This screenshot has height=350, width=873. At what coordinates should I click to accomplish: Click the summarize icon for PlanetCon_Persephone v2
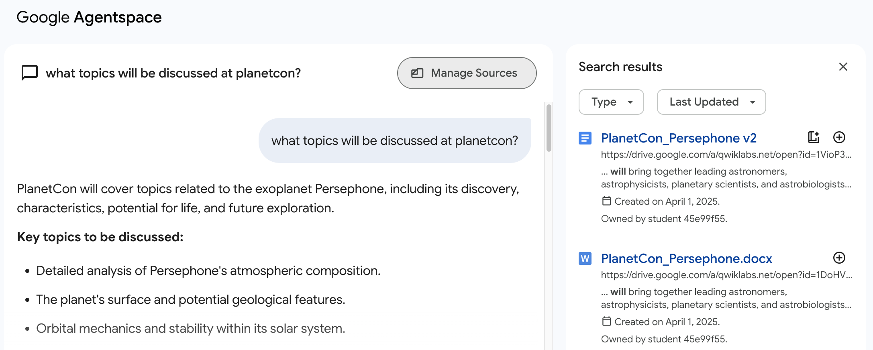coord(814,137)
